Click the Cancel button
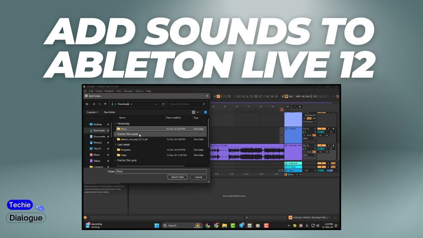 [x=198, y=177]
